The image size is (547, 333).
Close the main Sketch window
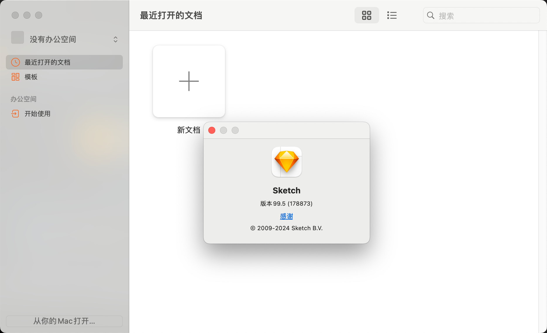[15, 15]
